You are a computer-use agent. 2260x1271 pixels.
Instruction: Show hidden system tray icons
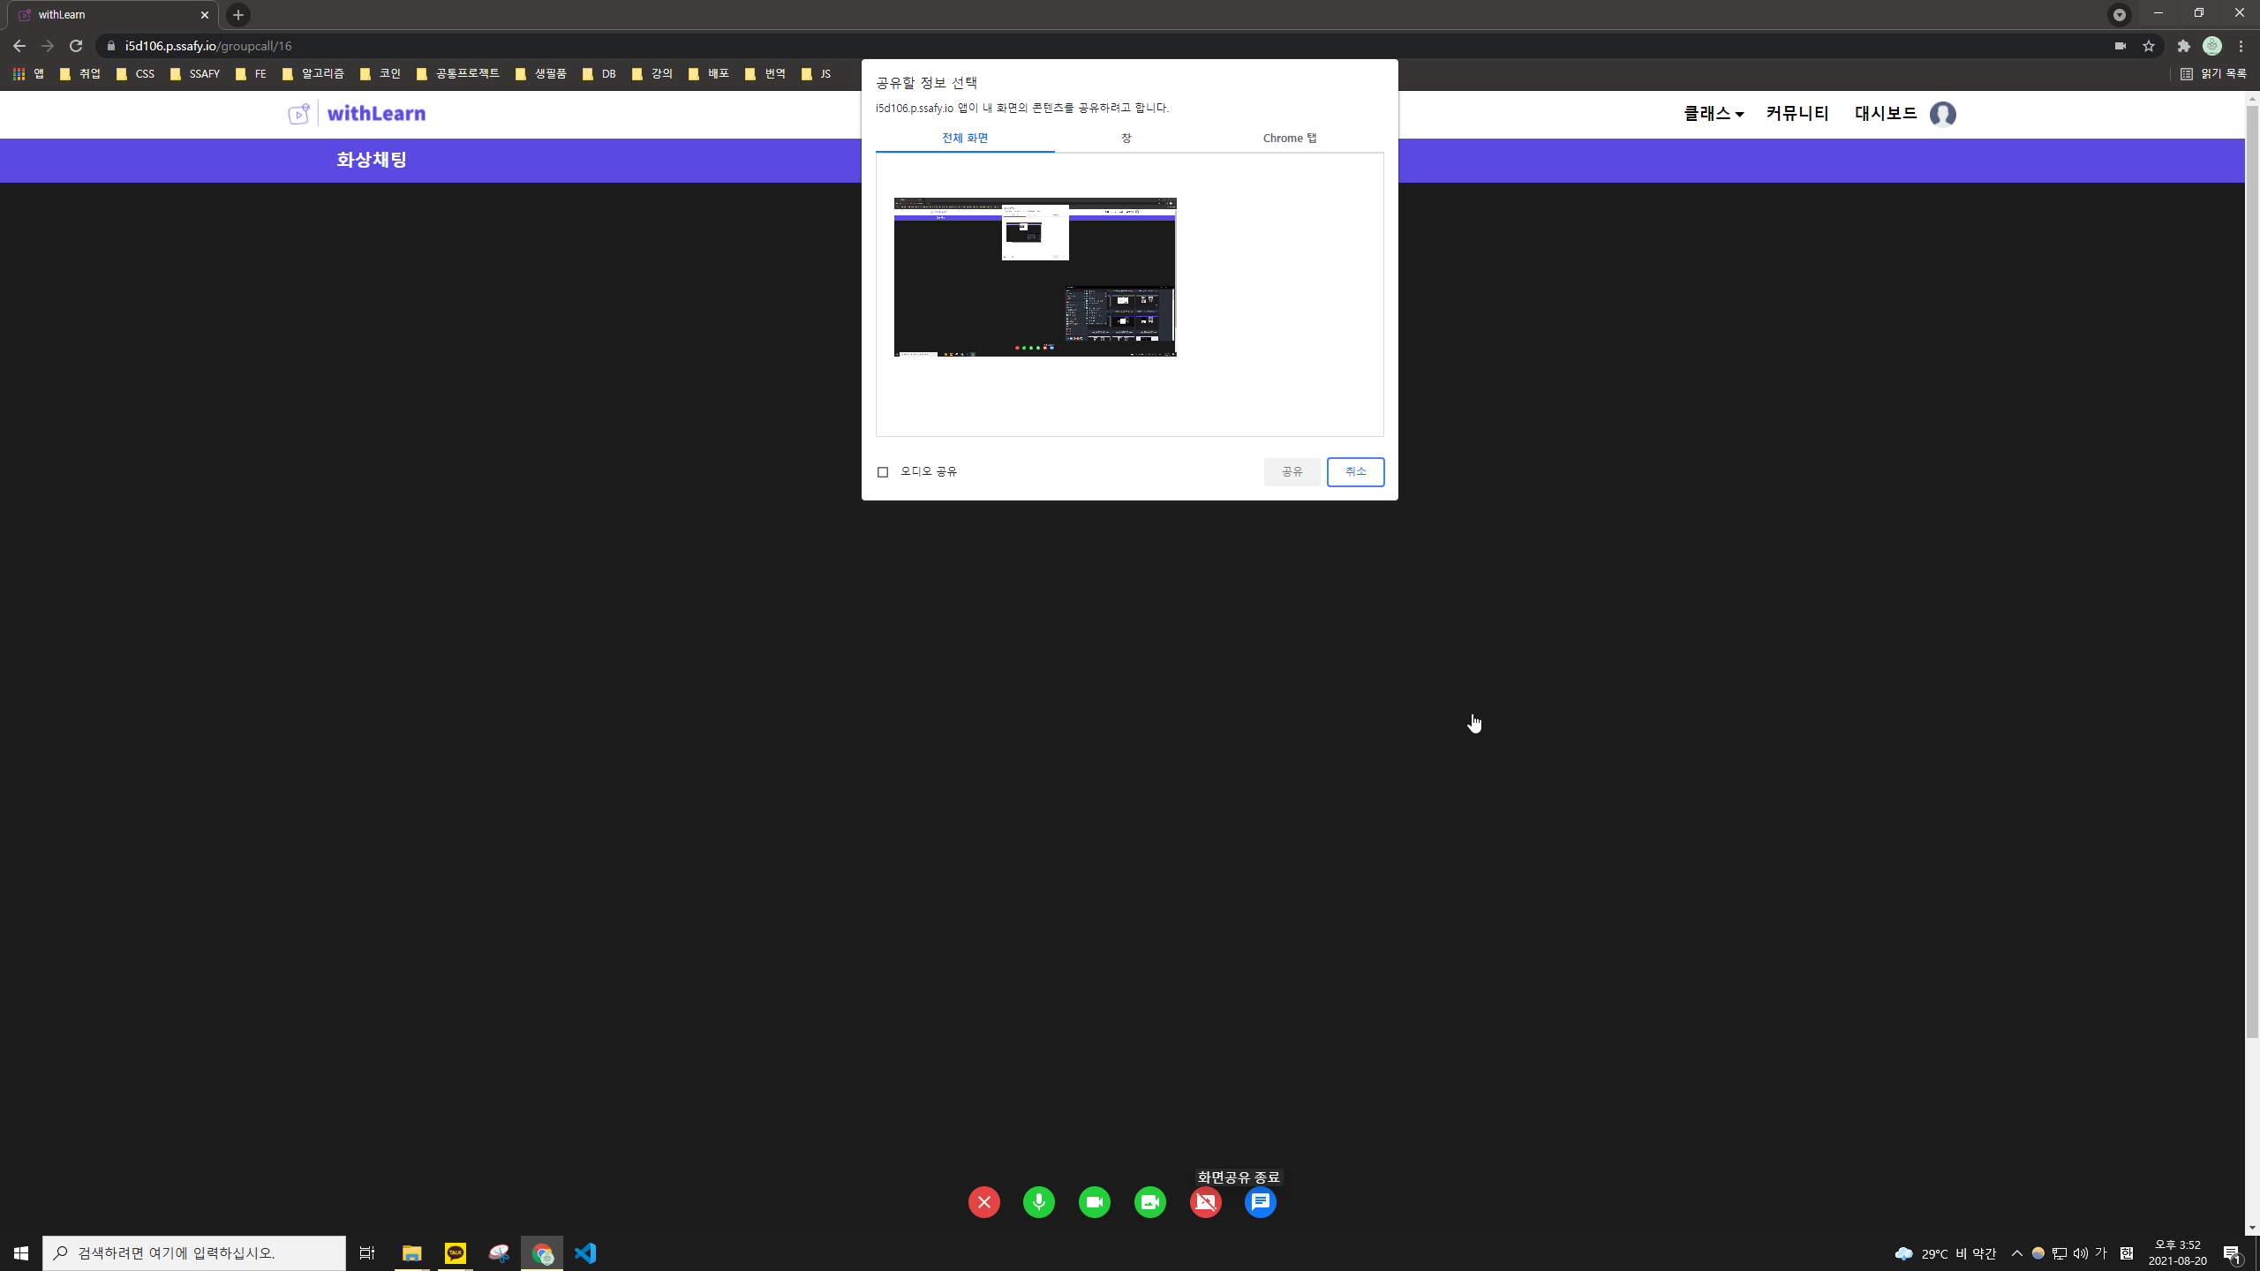(x=2017, y=1253)
